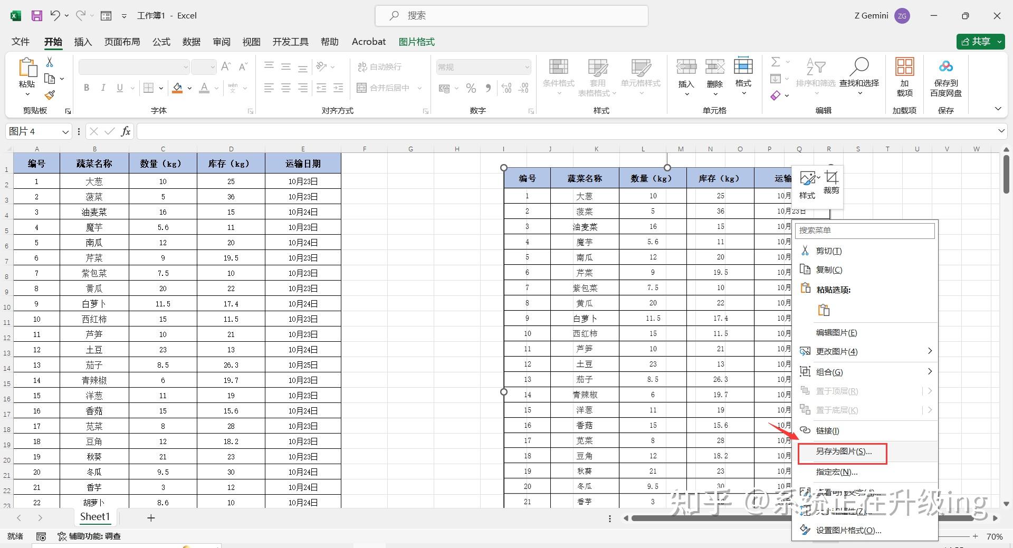
Task: Click the Copy icon in clipboard group
Action: pyautogui.click(x=50, y=79)
